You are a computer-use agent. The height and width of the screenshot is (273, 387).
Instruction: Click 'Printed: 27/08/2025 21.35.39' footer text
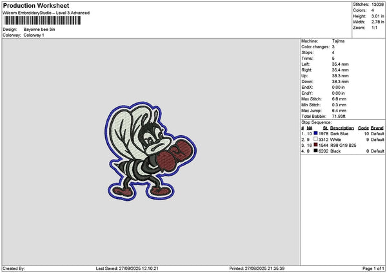[x=257, y=268]
